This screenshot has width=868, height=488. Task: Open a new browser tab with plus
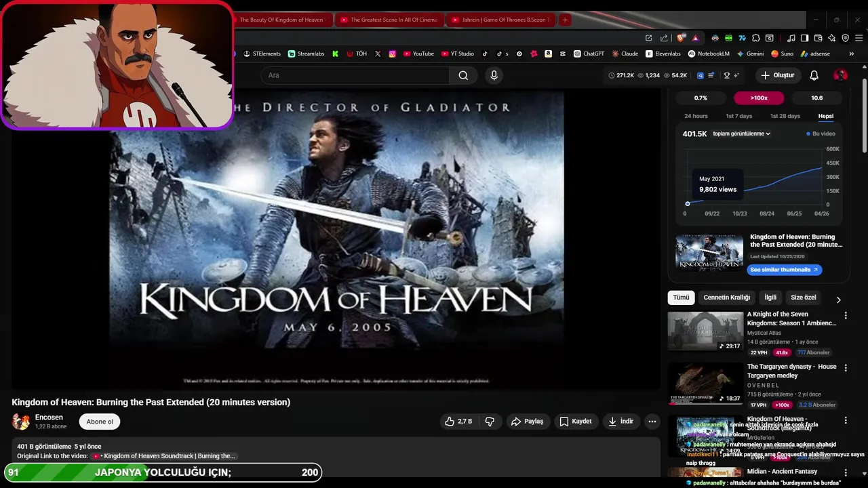point(565,20)
